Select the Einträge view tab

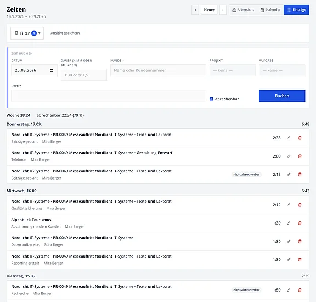296,10
